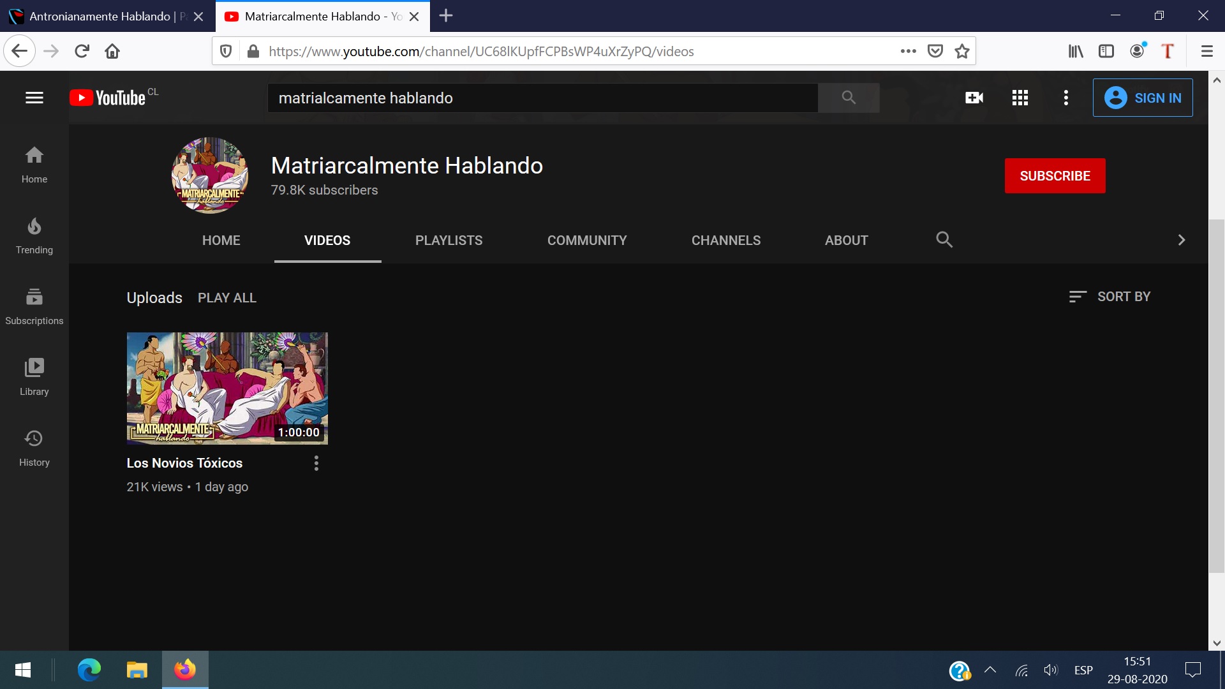The image size is (1225, 689).
Task: Click the Subscribe button
Action: 1055,176
